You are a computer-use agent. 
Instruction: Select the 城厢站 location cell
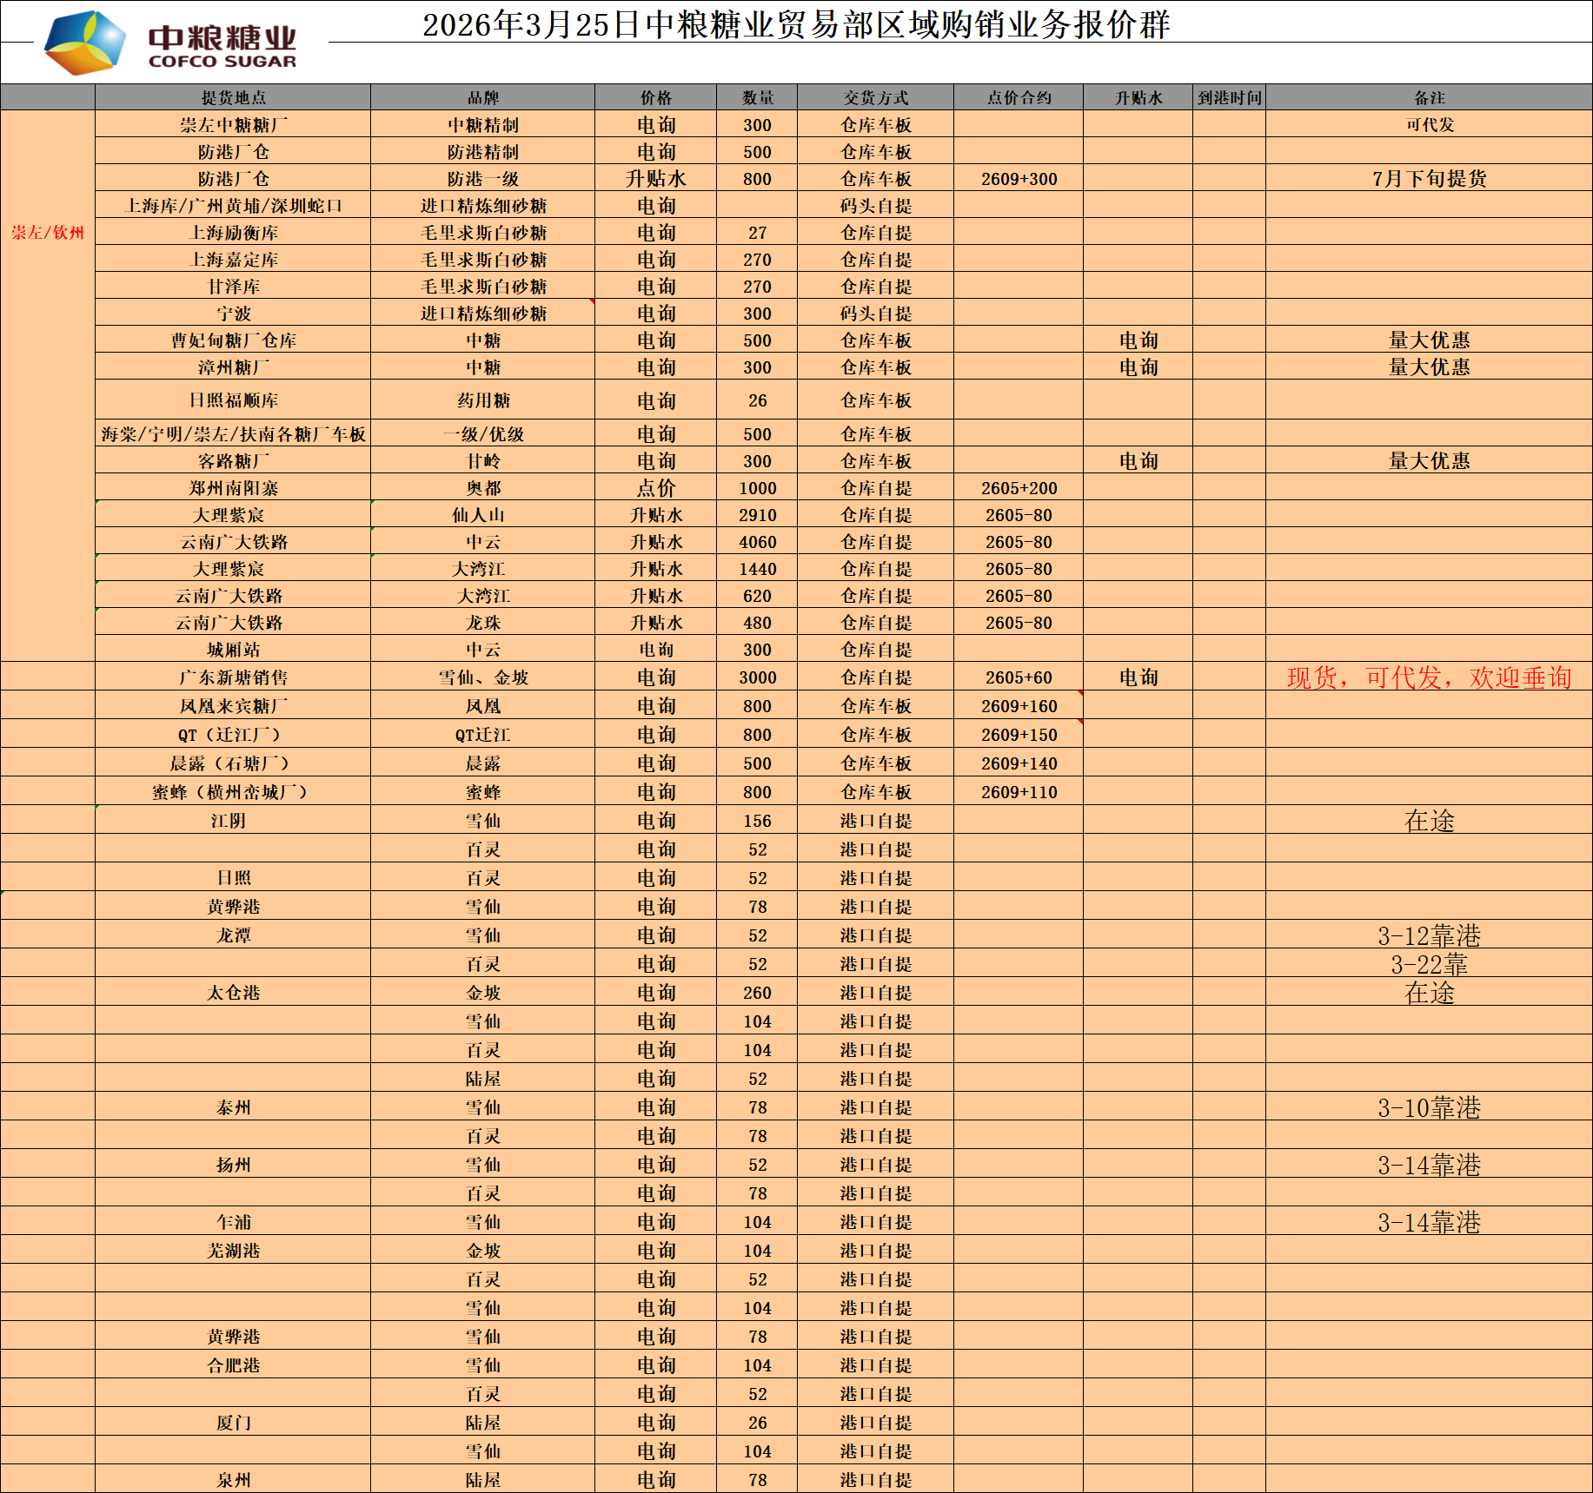pyautogui.click(x=233, y=649)
